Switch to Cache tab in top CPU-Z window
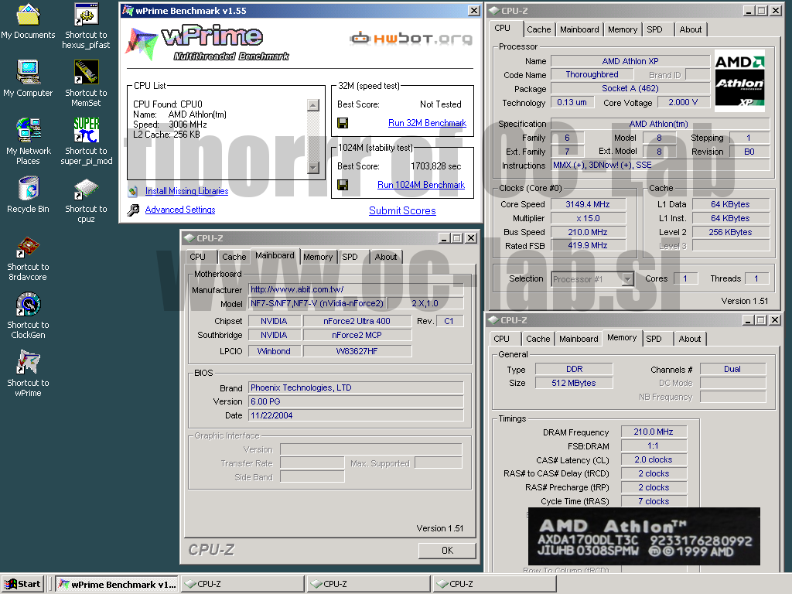 [538, 29]
